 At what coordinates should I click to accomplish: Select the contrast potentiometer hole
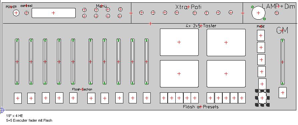coord(27,13)
